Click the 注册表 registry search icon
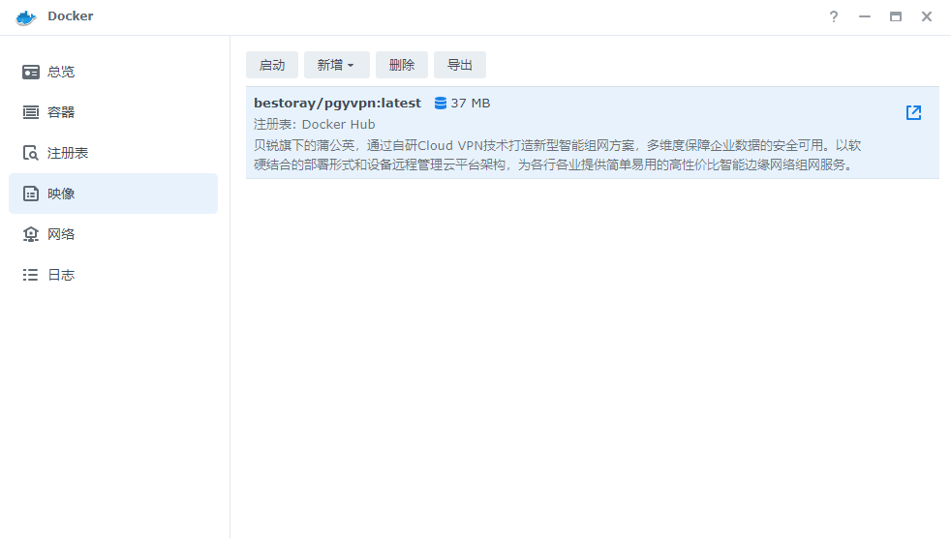 coord(30,153)
